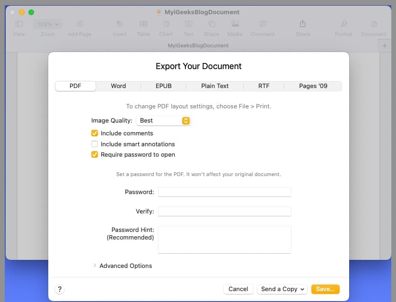Click the Comment toolbar icon
Viewport: 396px width, 302px height.
tap(263, 24)
